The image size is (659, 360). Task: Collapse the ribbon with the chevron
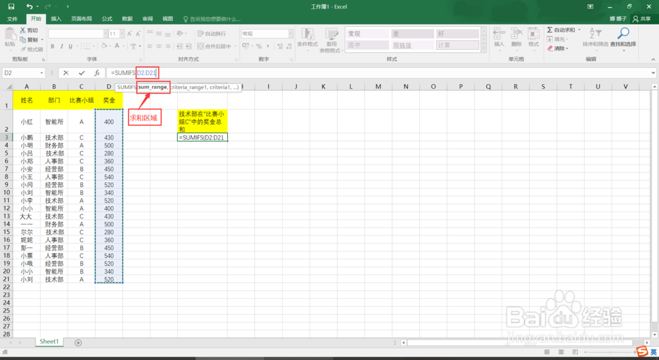[653, 59]
